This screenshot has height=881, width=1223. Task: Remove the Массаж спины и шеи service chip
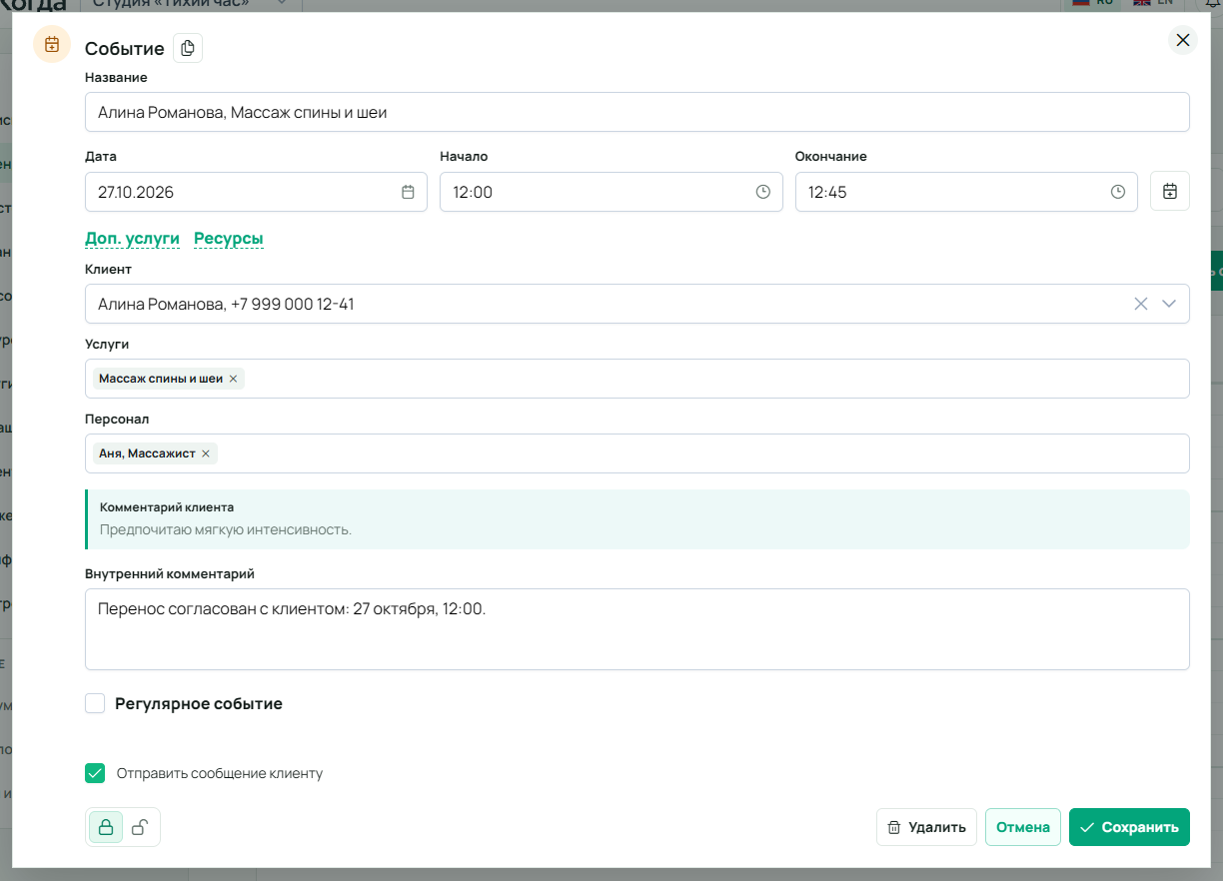click(x=233, y=379)
